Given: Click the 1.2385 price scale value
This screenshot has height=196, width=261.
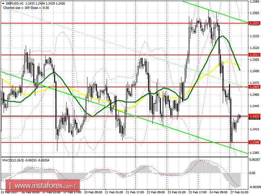Looking at the screenshot, I should pos(254,153).
